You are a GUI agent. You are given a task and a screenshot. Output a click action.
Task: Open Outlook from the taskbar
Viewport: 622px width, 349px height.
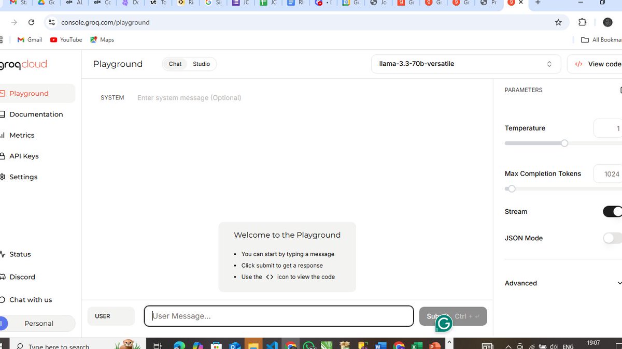[x=234, y=345]
